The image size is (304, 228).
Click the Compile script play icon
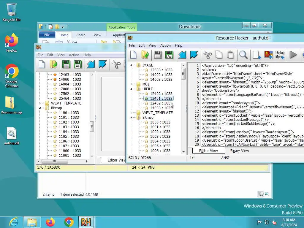(293, 55)
